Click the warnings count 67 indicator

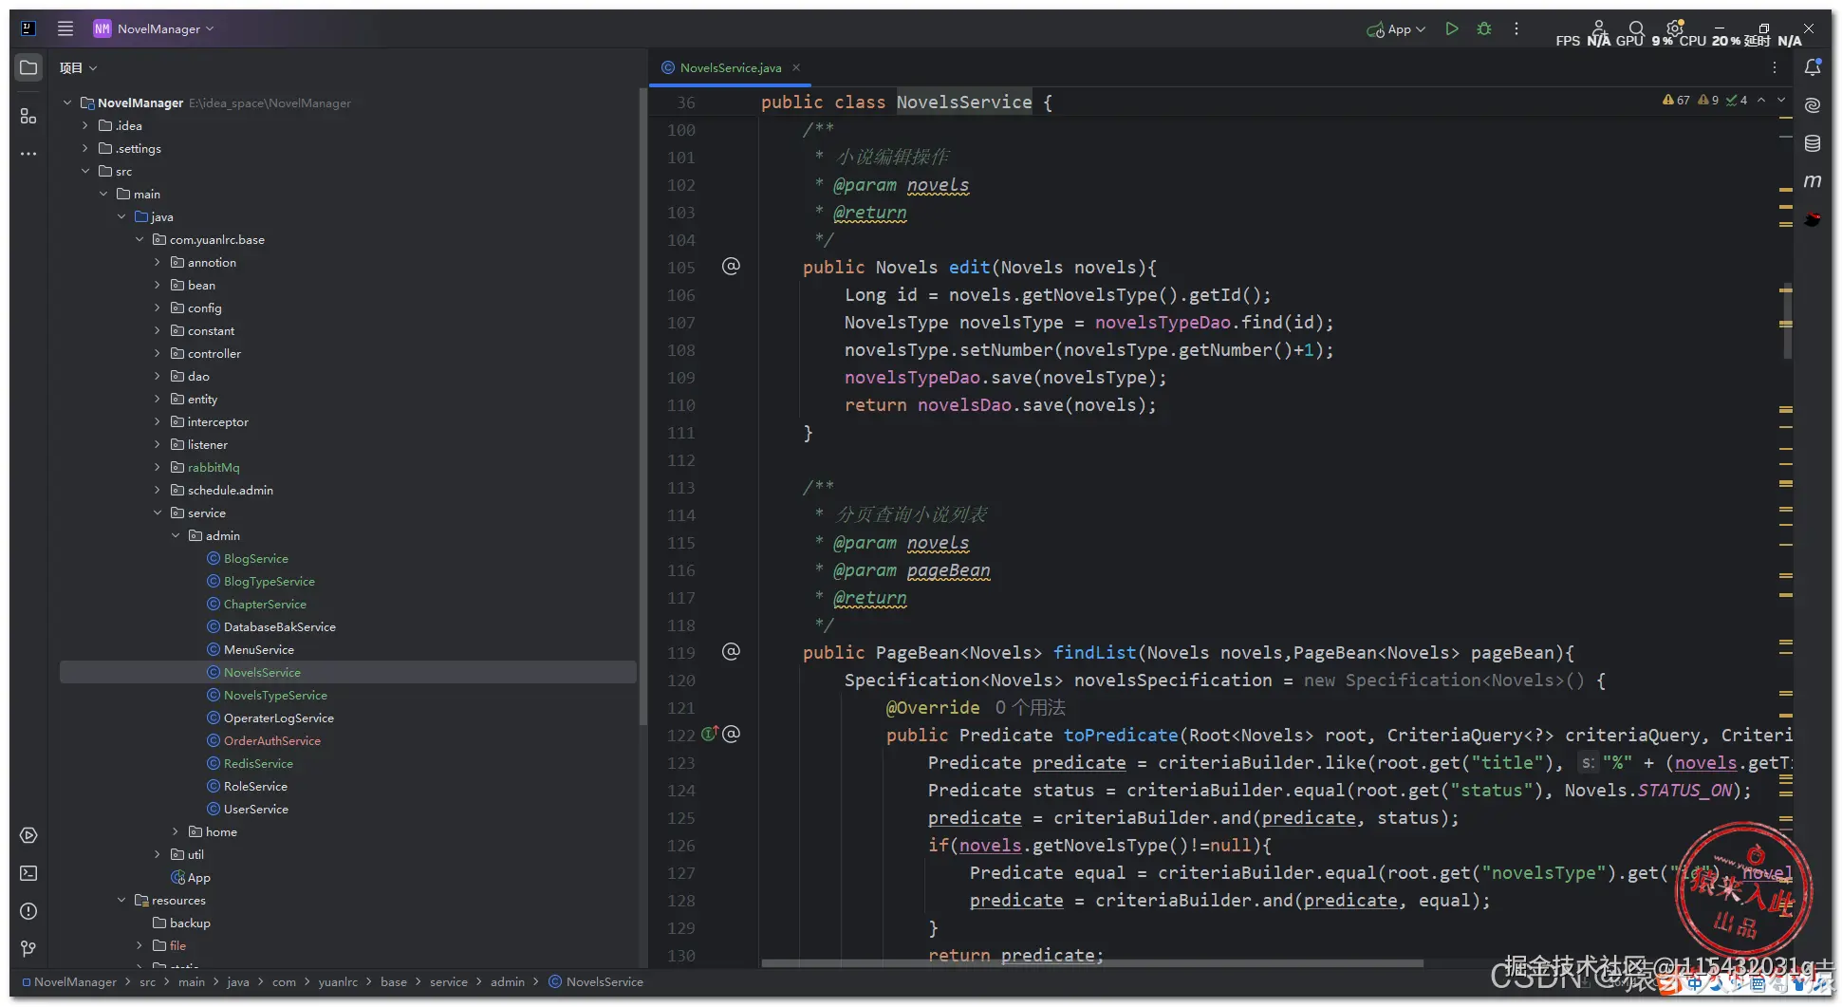(1676, 100)
